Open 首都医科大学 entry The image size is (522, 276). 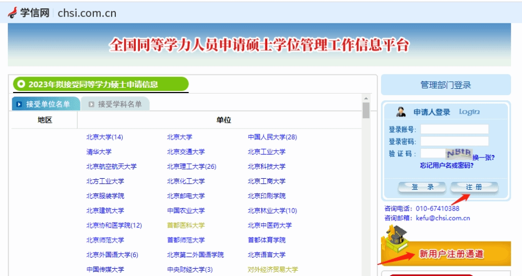coord(186,225)
